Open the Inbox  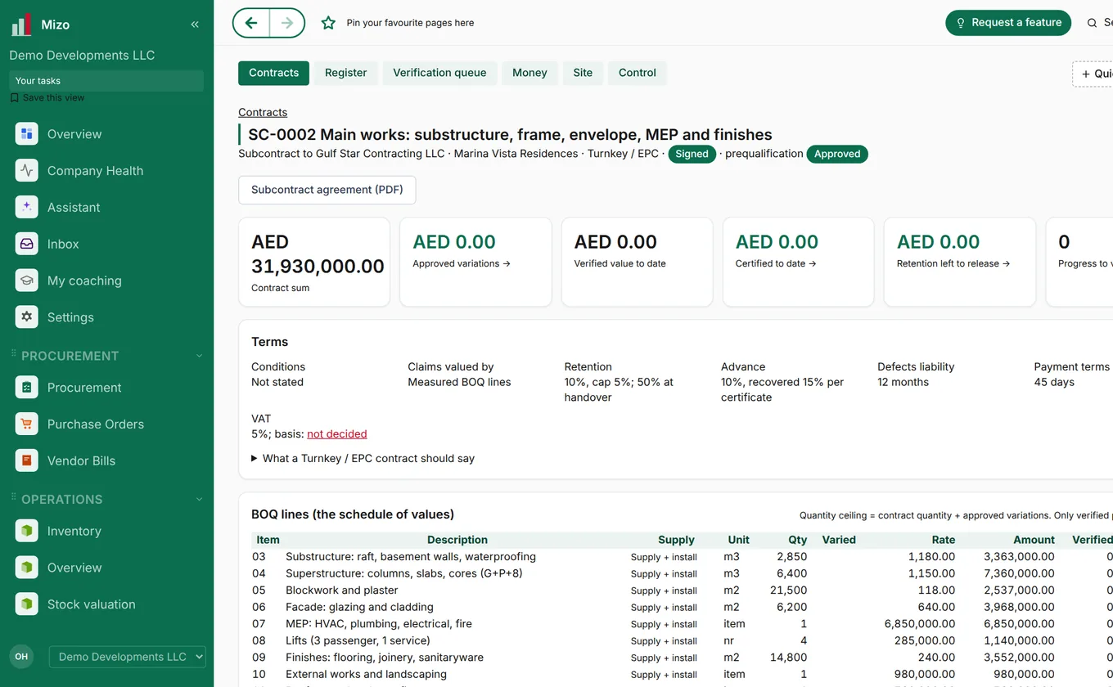(63, 244)
